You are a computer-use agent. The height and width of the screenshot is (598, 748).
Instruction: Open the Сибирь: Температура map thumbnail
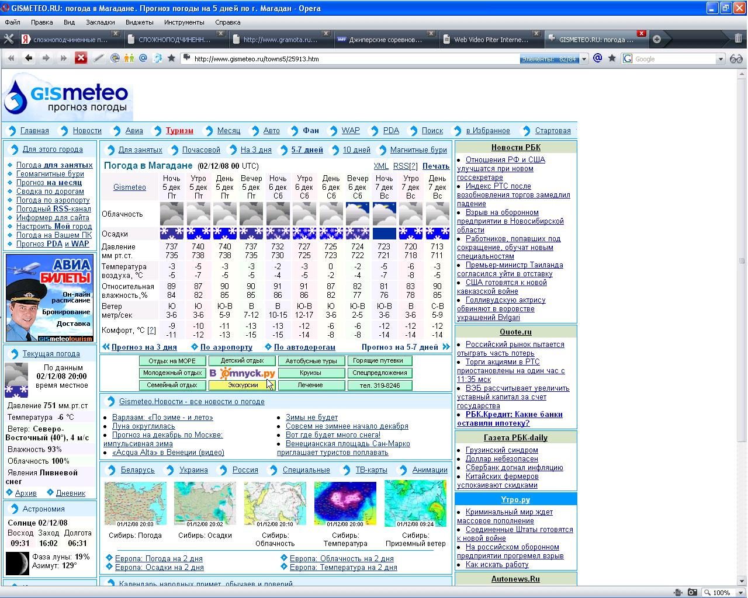345,503
